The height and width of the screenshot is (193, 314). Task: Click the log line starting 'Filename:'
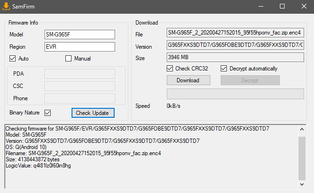pyautogui.click(x=83, y=153)
